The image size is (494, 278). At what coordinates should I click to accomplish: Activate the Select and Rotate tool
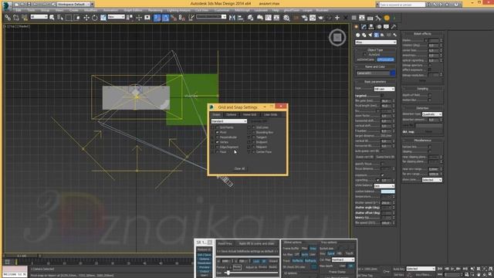[94, 18]
